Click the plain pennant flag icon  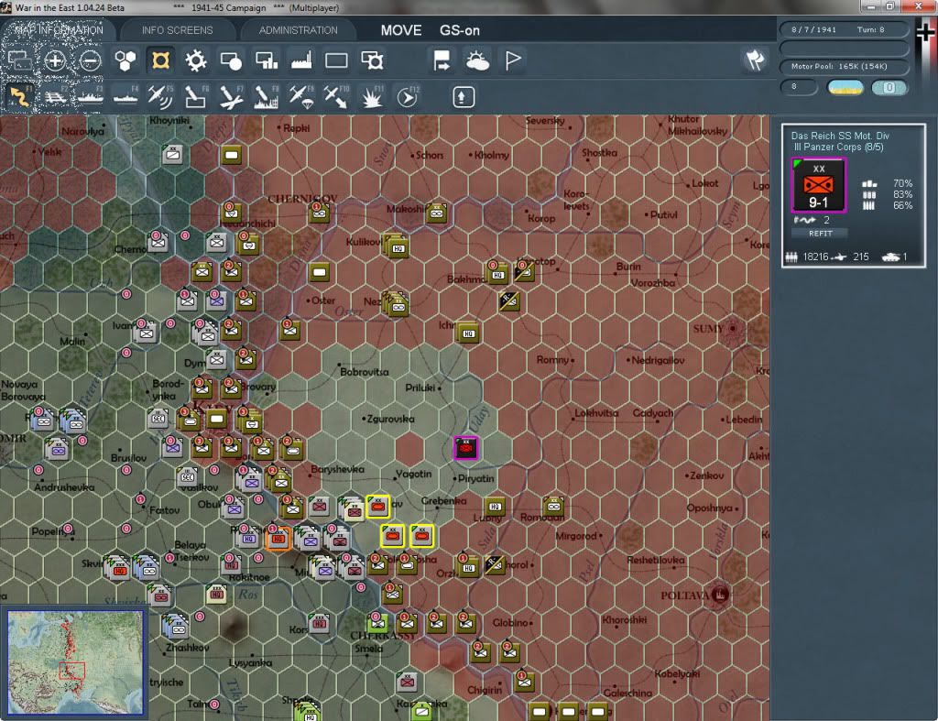513,60
